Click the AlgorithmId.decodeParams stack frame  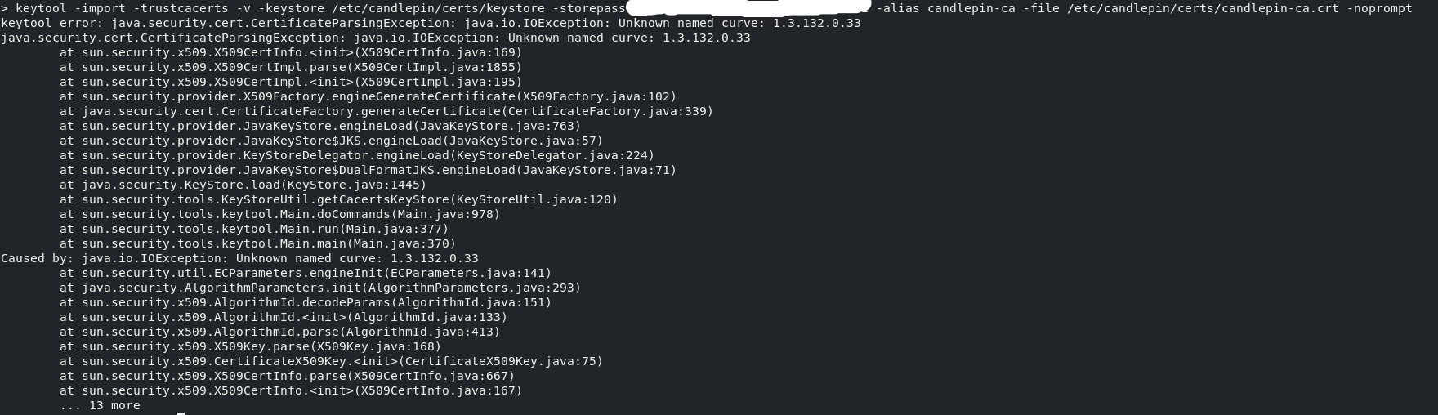[x=306, y=302]
